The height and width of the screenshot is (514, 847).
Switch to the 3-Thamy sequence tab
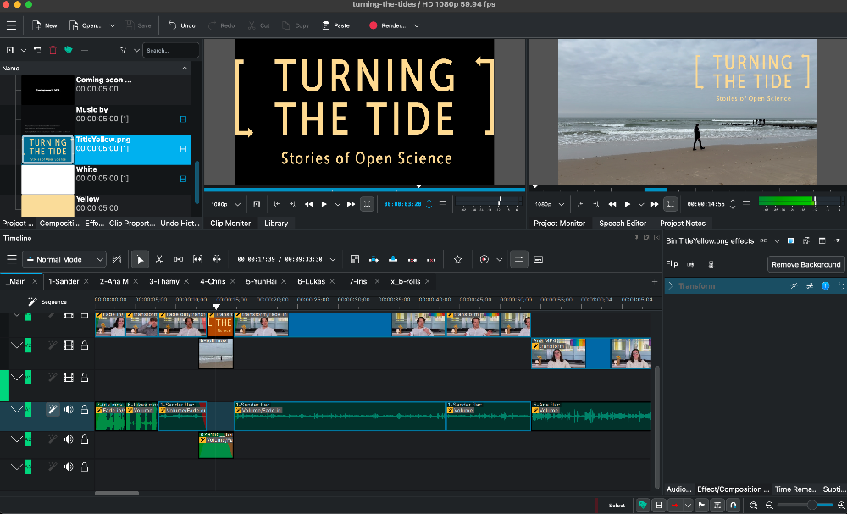pos(164,281)
